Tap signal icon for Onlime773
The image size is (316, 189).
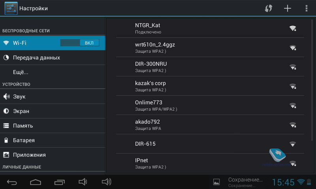tap(293, 105)
